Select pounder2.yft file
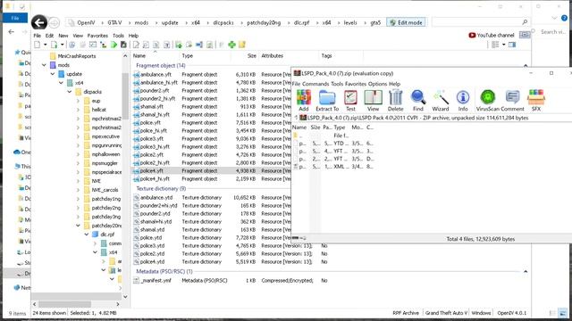Viewport: 572px width, 321px height. 151,90
